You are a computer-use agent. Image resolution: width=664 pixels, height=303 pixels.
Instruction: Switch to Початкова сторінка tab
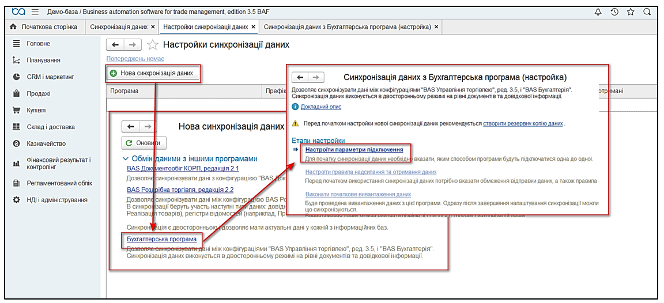tap(44, 26)
